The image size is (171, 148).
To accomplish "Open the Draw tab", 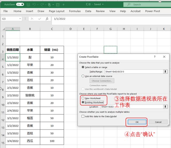I will tap(41, 11).
